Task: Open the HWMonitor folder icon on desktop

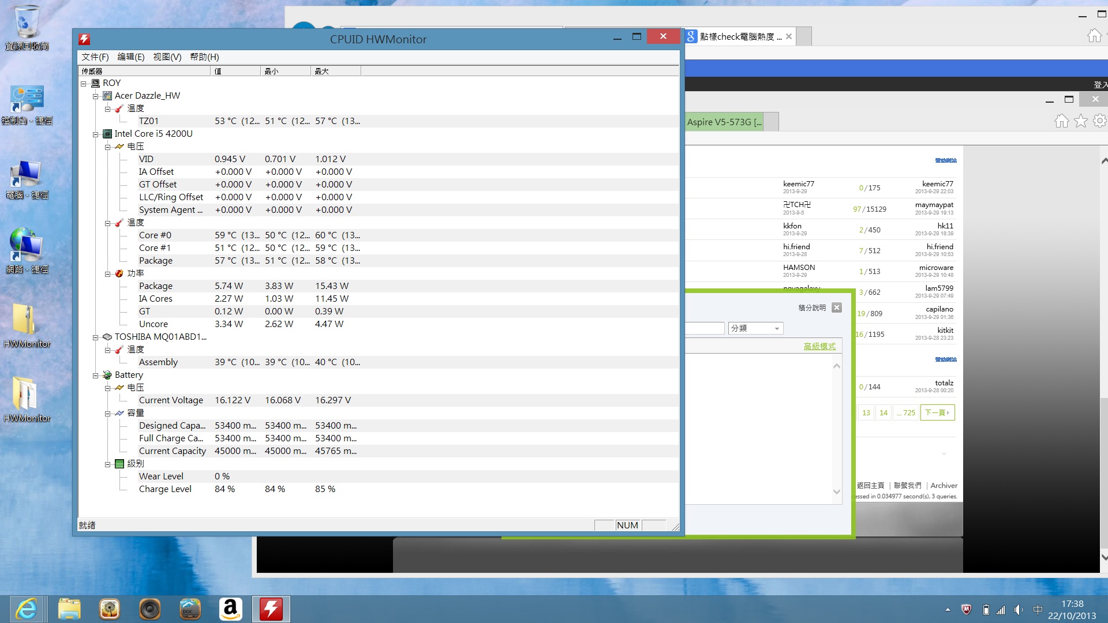Action: pos(27,400)
